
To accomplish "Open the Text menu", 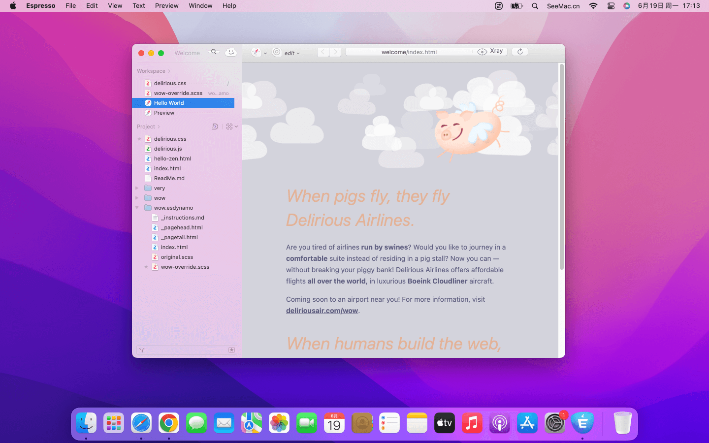I will (x=138, y=6).
